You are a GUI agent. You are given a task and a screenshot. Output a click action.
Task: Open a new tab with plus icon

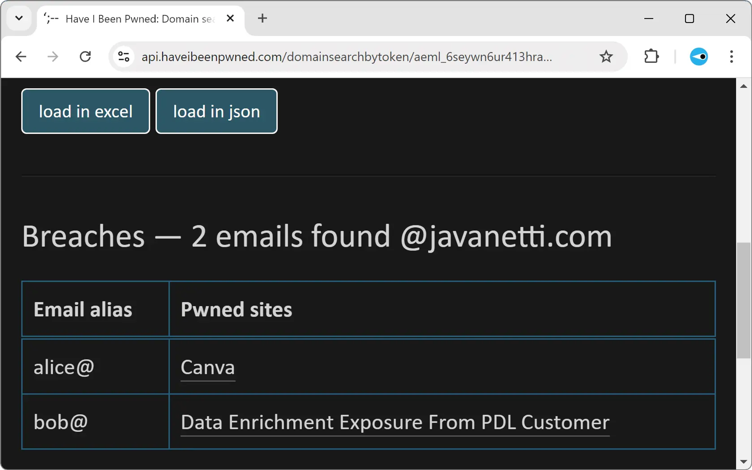pyautogui.click(x=262, y=18)
